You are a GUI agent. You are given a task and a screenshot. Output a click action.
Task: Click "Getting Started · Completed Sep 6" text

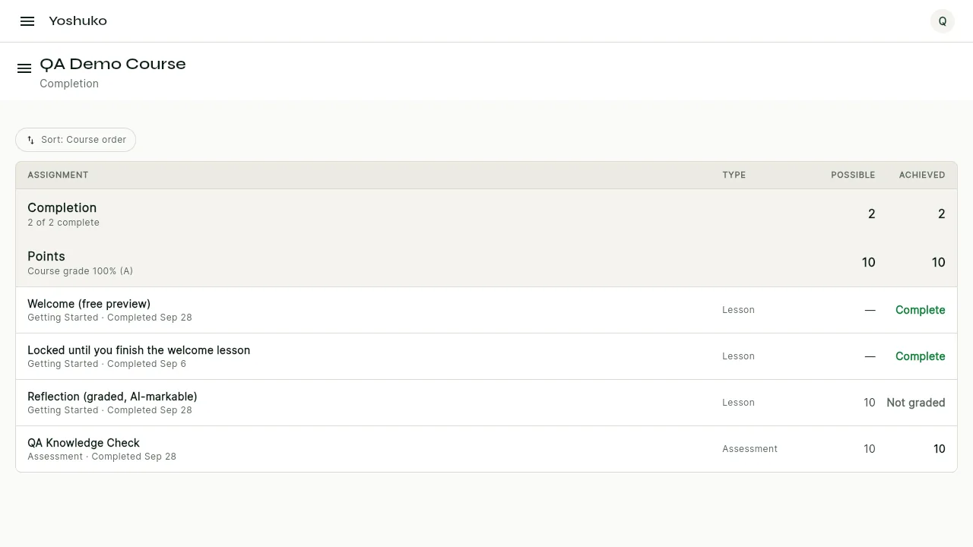106,364
